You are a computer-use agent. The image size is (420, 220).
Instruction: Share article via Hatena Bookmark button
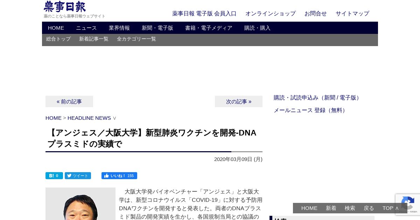[x=54, y=176]
